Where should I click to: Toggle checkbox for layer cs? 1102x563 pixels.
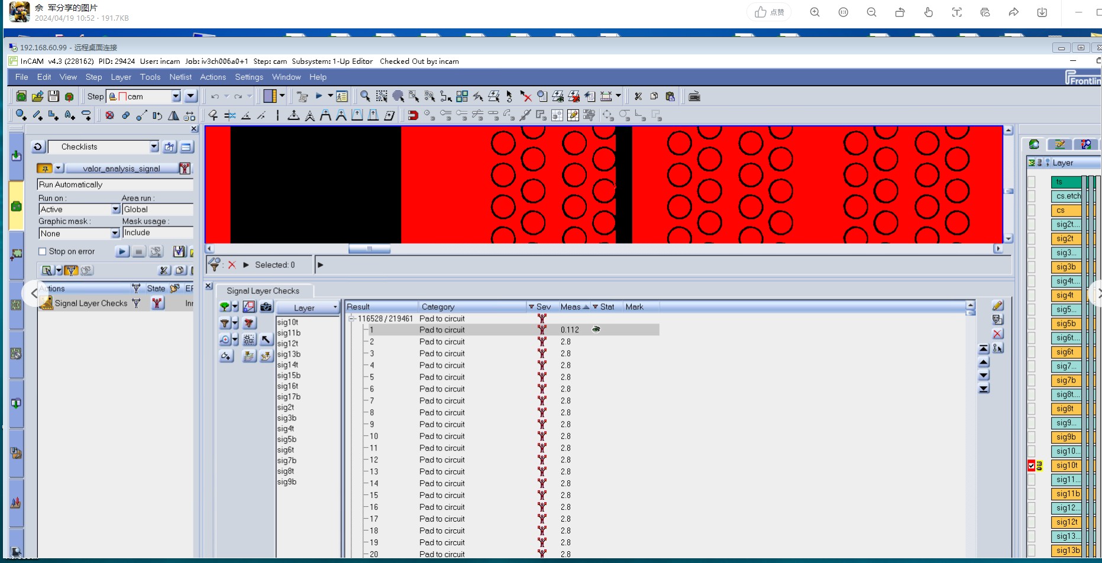tap(1032, 210)
